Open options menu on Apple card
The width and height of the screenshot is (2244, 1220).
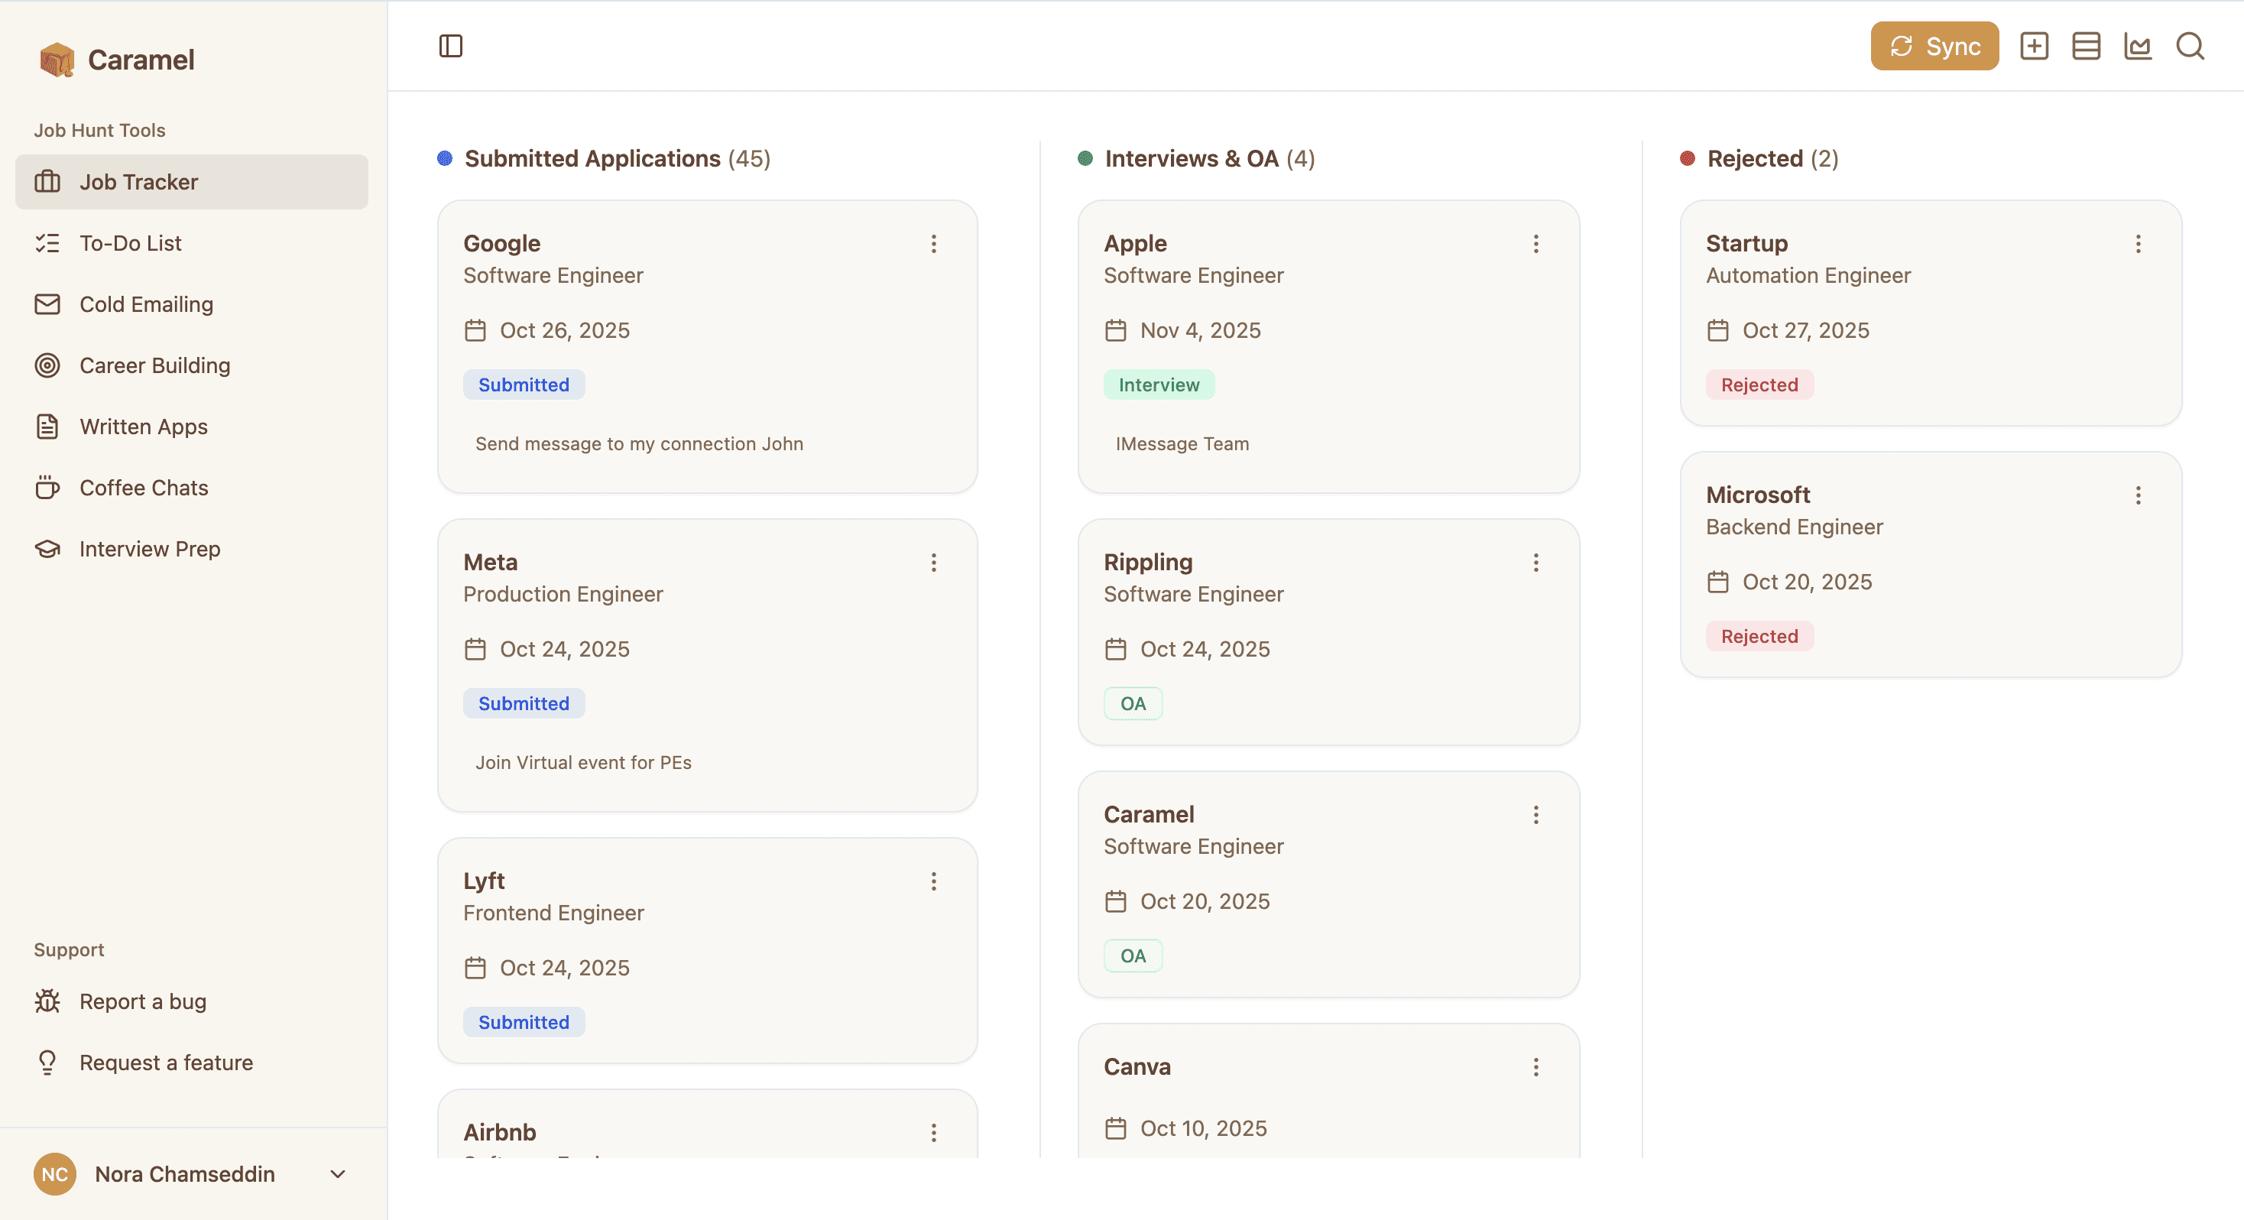1535,244
